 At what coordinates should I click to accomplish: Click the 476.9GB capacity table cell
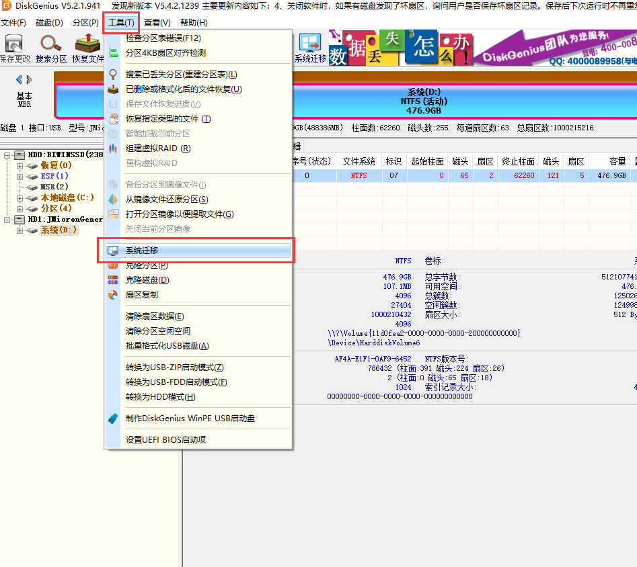click(611, 176)
